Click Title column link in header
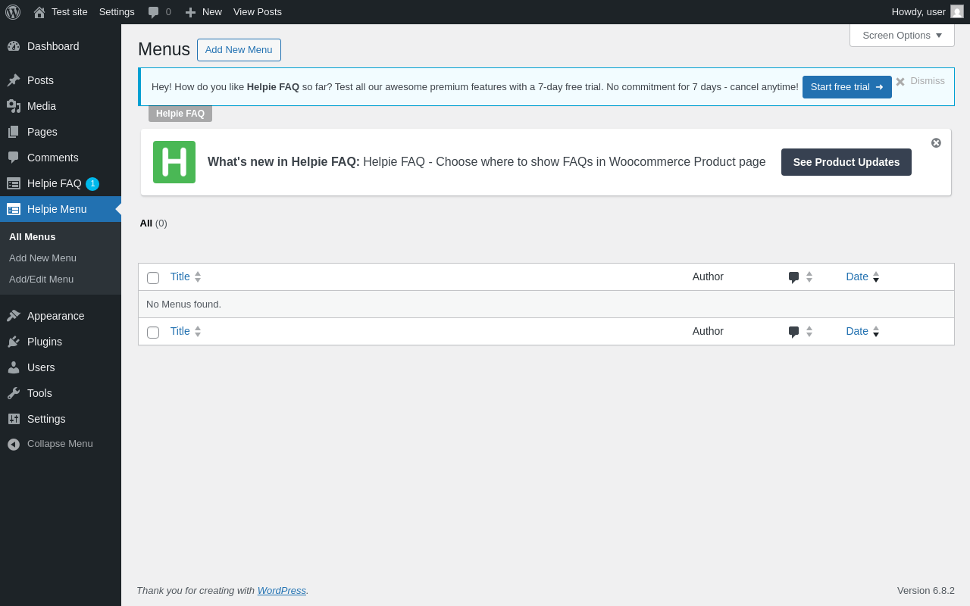Image resolution: width=970 pixels, height=606 pixels. point(180,276)
